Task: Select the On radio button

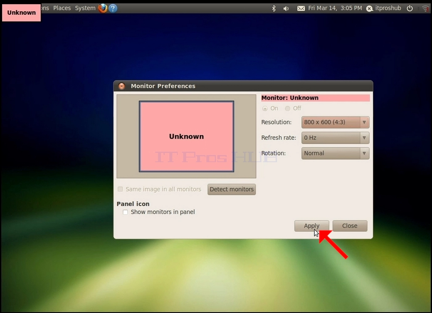Action: [265, 108]
